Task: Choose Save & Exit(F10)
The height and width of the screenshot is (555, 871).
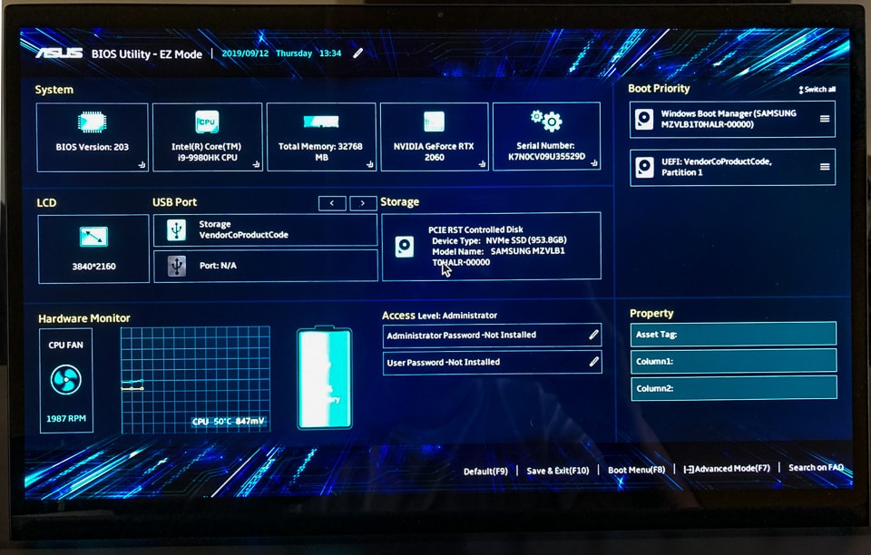Action: click(x=558, y=471)
